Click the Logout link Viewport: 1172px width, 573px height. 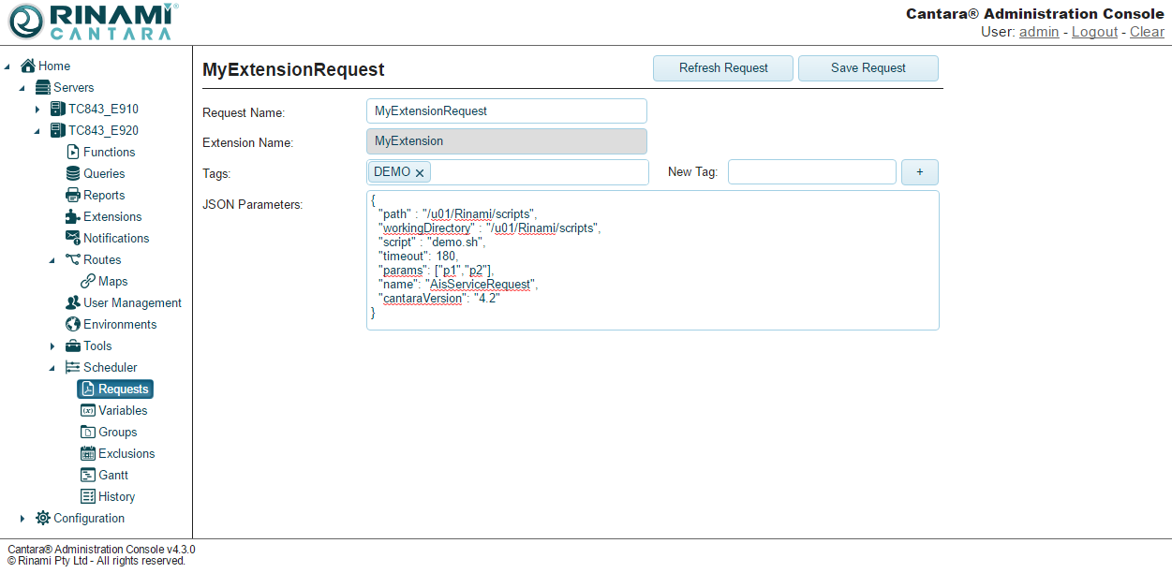1094,32
